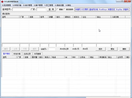Open the G.高级设置 menu

point(59,5)
